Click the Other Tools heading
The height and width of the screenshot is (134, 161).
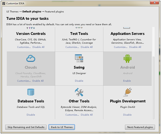[x=79, y=101]
